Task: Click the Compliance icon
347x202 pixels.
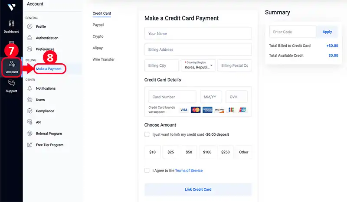Action: pos(29,111)
